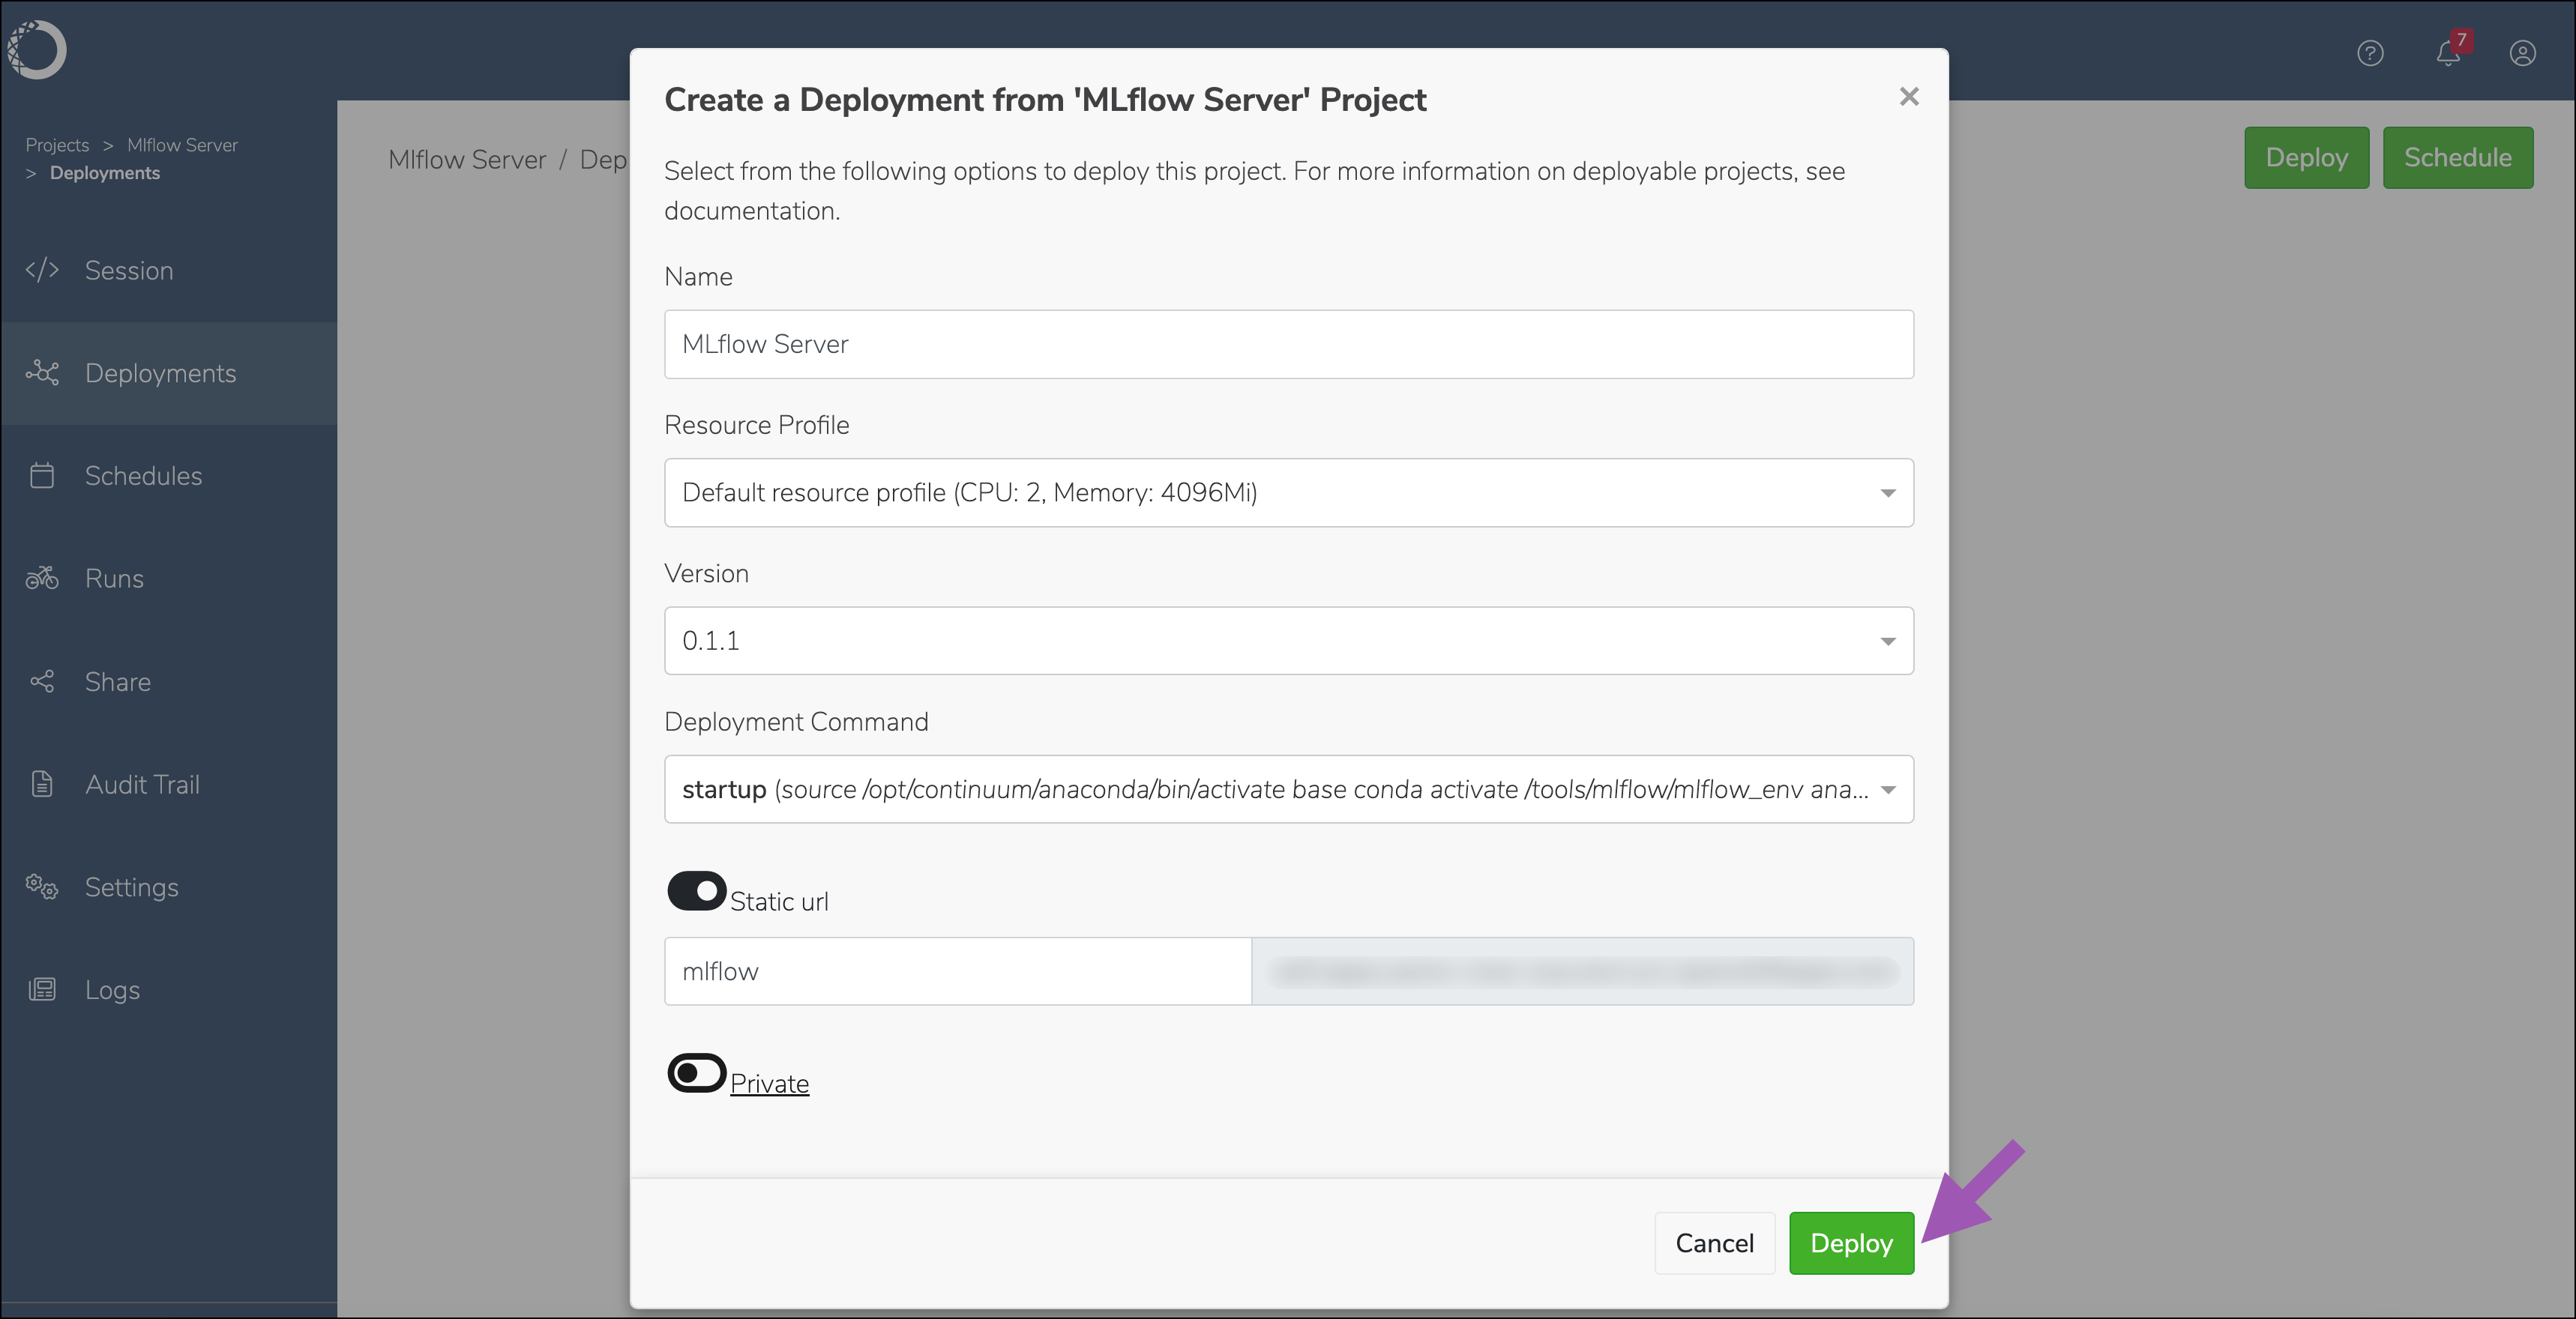Click the Settings gears icon
Image resolution: width=2576 pixels, height=1319 pixels.
pos(42,887)
